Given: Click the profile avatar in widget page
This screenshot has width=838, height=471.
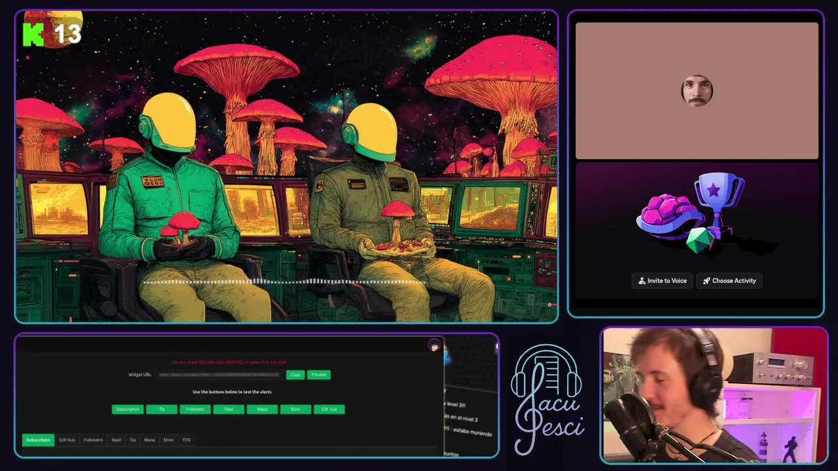Looking at the screenshot, I should [434, 346].
